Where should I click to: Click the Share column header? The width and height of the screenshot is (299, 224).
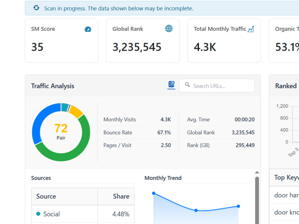[116, 197]
